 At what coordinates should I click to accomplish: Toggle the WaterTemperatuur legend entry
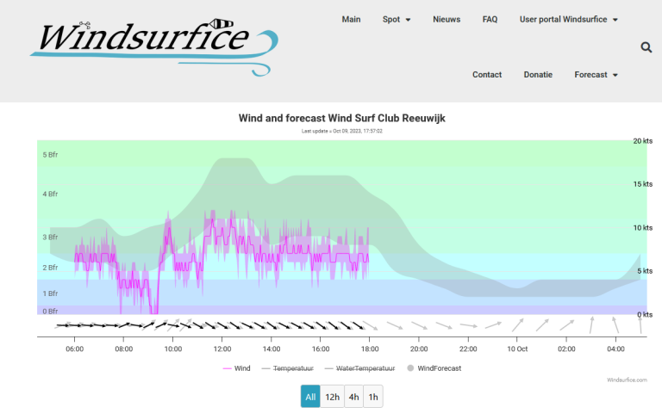(359, 367)
